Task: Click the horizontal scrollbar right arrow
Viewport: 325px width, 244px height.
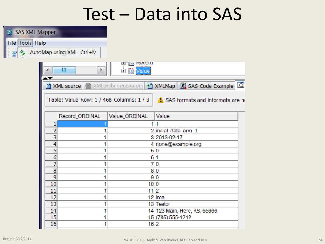Action: click(x=101, y=70)
